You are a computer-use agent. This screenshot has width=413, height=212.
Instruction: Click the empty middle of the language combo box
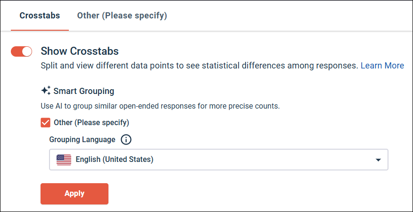(x=264, y=160)
